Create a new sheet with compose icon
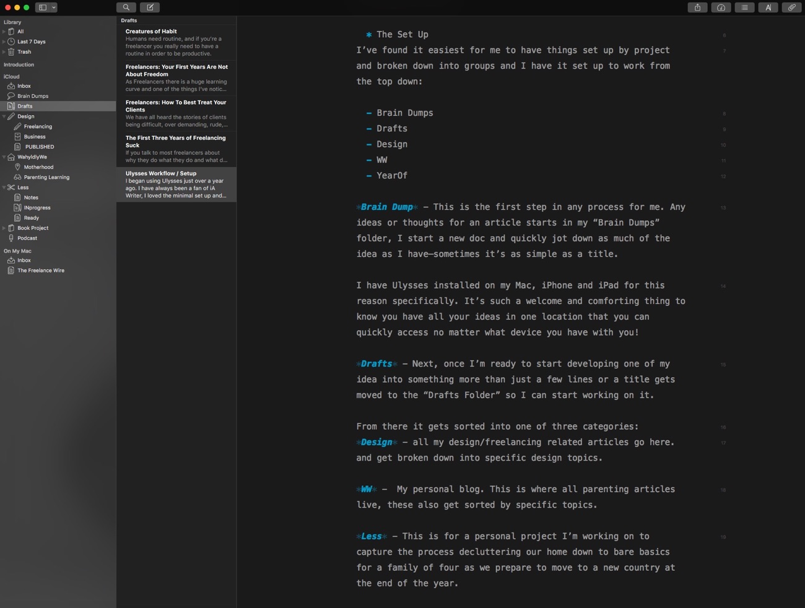The height and width of the screenshot is (608, 805). (x=150, y=7)
